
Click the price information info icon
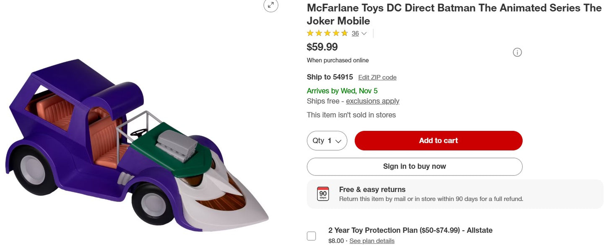pyautogui.click(x=517, y=52)
